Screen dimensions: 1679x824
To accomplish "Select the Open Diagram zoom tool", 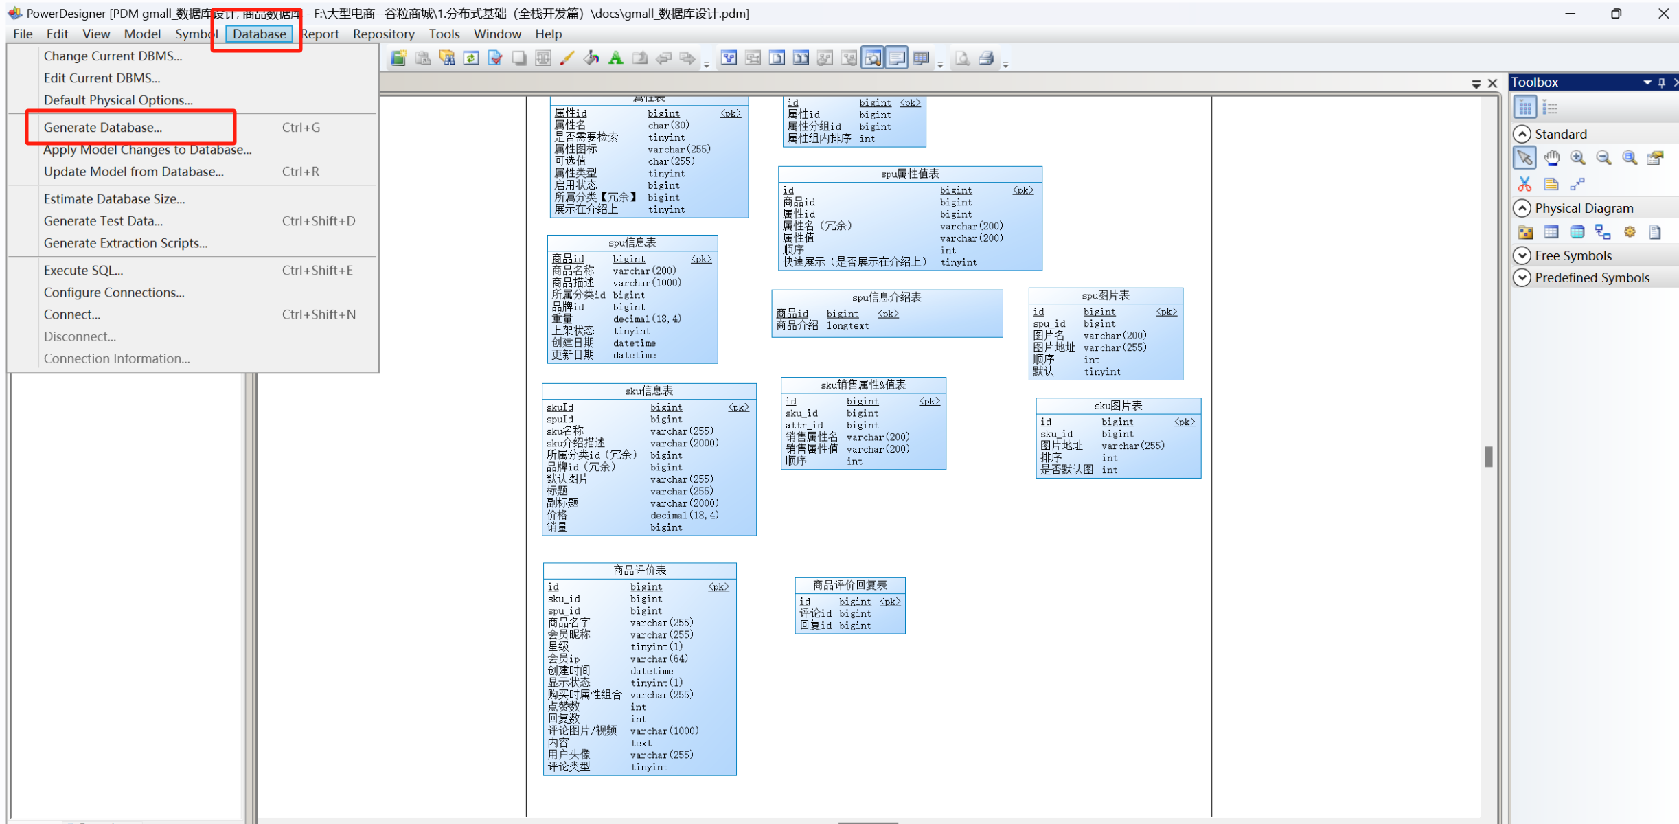I will [1630, 158].
